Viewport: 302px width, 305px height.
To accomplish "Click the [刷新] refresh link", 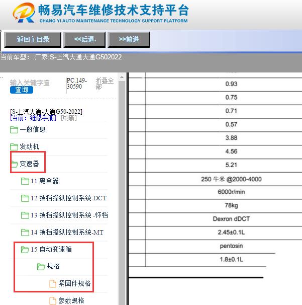I will click(x=69, y=118).
